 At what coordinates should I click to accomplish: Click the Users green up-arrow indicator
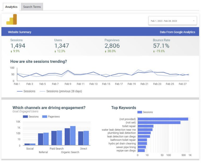[55, 51]
